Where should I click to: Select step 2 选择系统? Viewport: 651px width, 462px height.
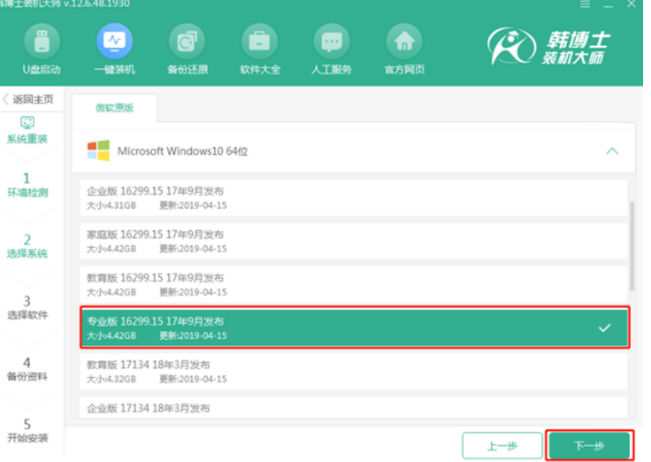coord(27,246)
